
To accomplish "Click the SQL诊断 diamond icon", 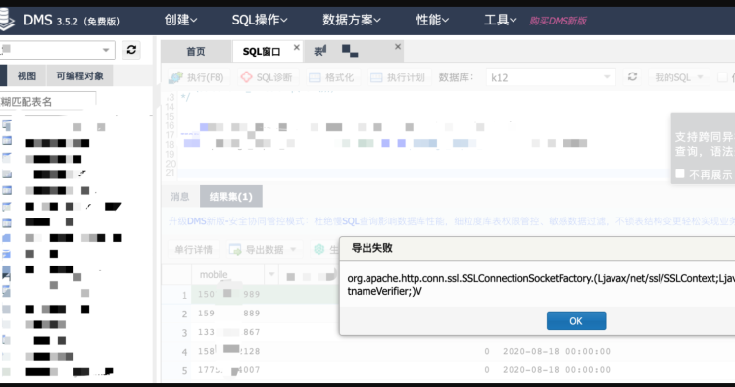I will (x=246, y=76).
